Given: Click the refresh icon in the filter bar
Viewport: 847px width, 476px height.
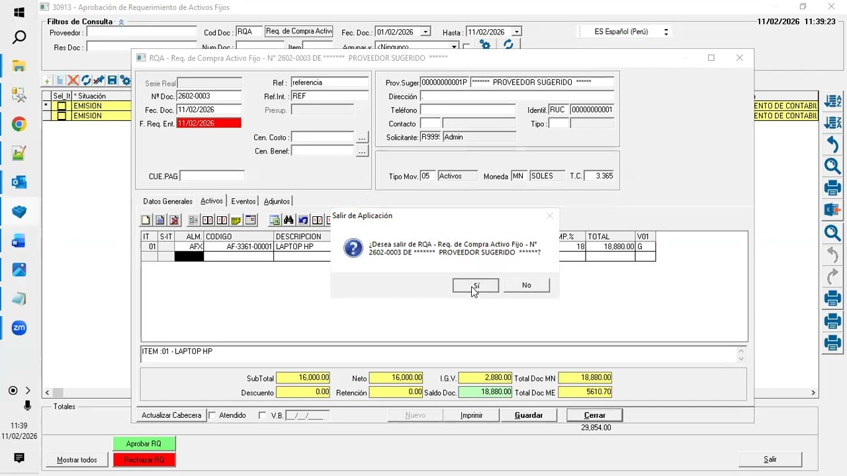Looking at the screenshot, I should [508, 44].
